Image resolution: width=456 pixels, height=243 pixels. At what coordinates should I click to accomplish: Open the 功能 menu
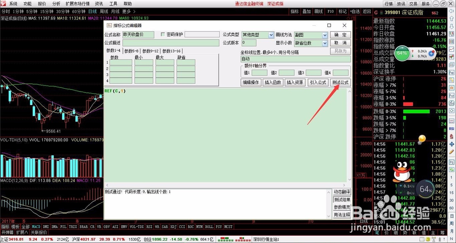(28, 4)
